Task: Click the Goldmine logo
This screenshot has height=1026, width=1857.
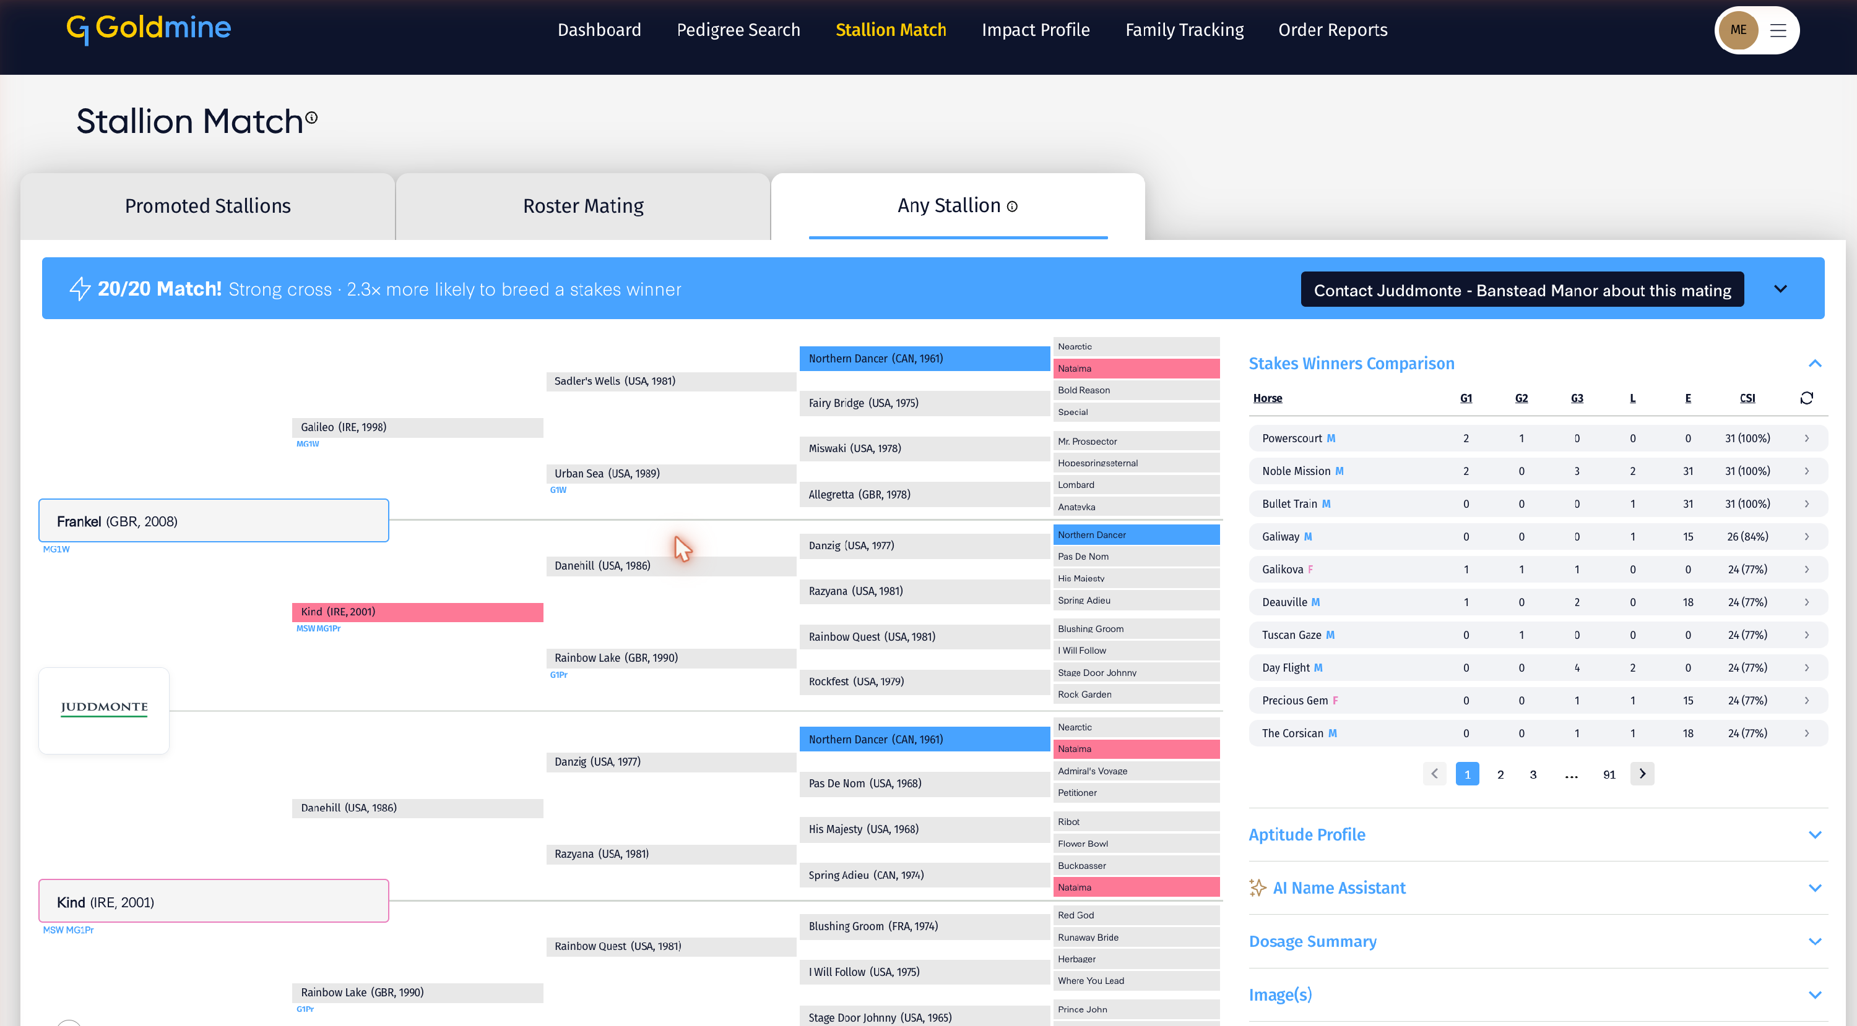Action: point(149,29)
